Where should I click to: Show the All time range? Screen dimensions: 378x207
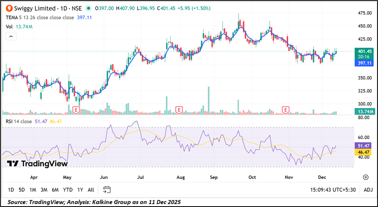91,189
